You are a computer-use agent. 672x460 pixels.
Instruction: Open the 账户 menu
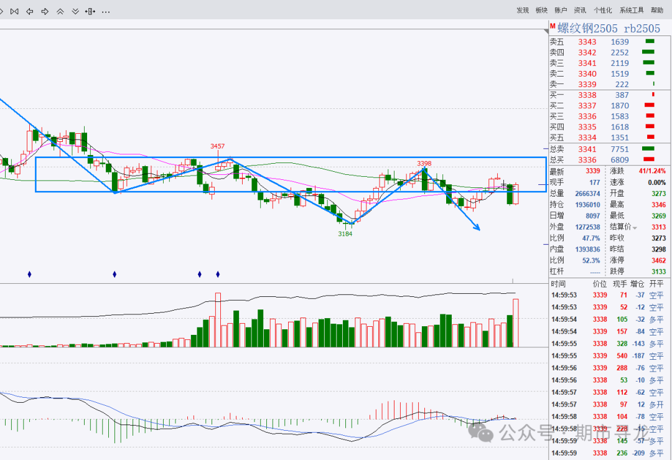pyautogui.click(x=561, y=11)
